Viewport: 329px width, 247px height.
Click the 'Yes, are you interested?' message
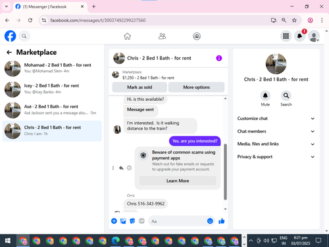click(195, 141)
